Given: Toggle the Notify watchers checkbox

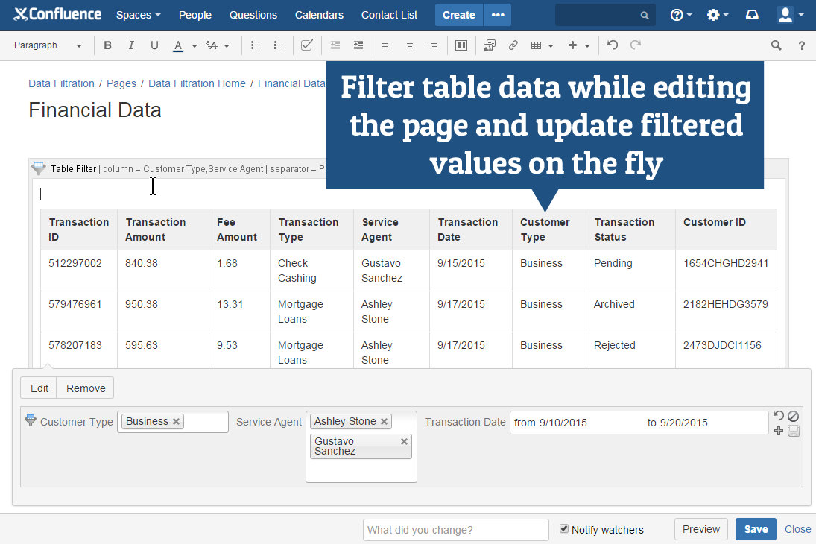Looking at the screenshot, I should pyautogui.click(x=564, y=529).
